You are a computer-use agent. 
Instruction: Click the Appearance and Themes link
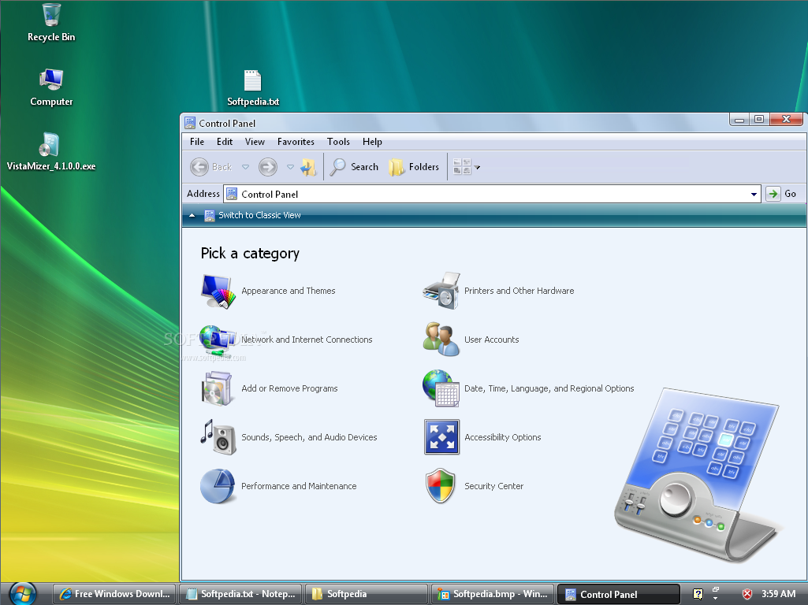[x=288, y=291]
